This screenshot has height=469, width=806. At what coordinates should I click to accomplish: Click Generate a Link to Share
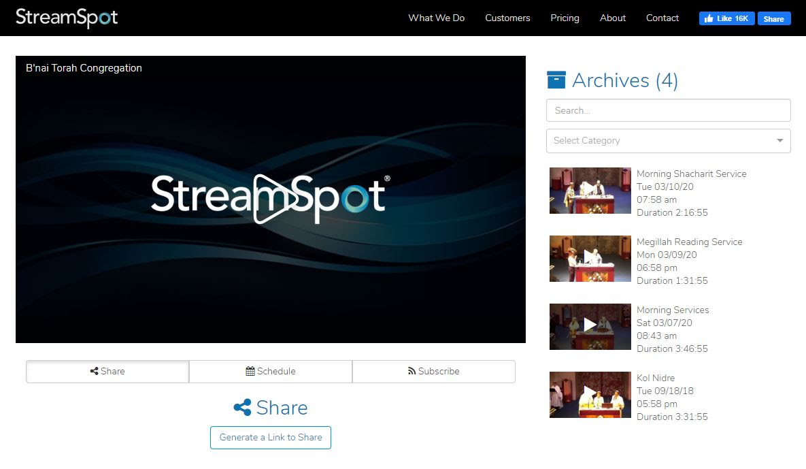[271, 438]
